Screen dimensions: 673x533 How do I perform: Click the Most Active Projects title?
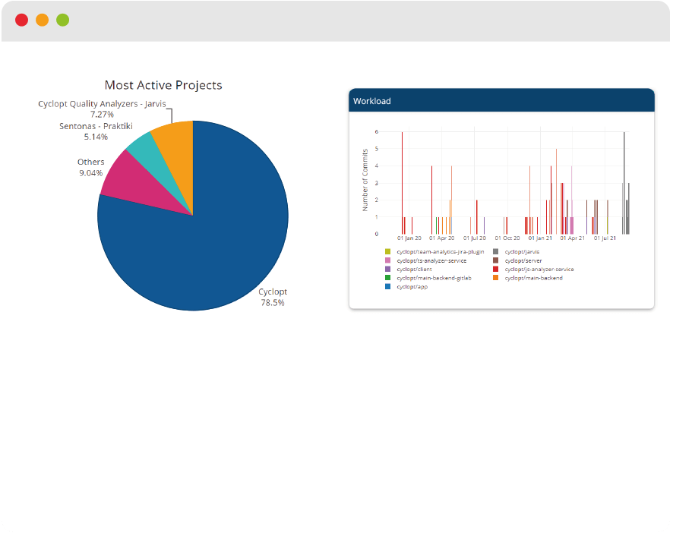163,85
